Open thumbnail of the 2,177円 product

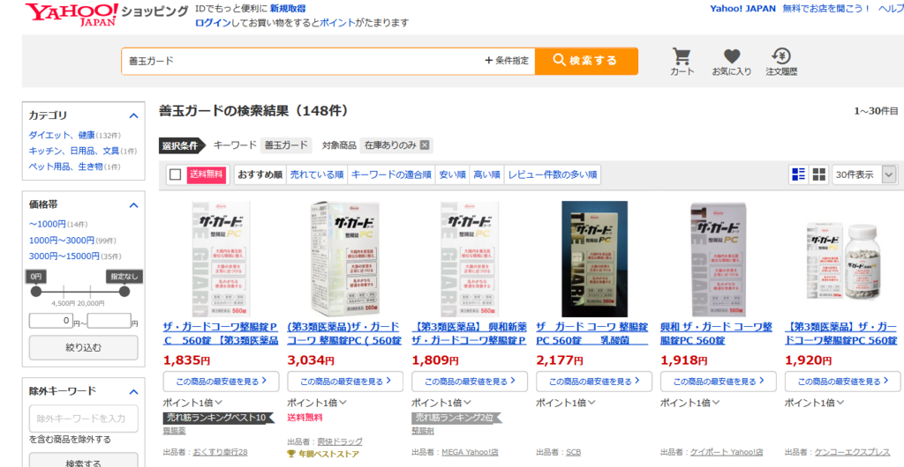pos(594,259)
